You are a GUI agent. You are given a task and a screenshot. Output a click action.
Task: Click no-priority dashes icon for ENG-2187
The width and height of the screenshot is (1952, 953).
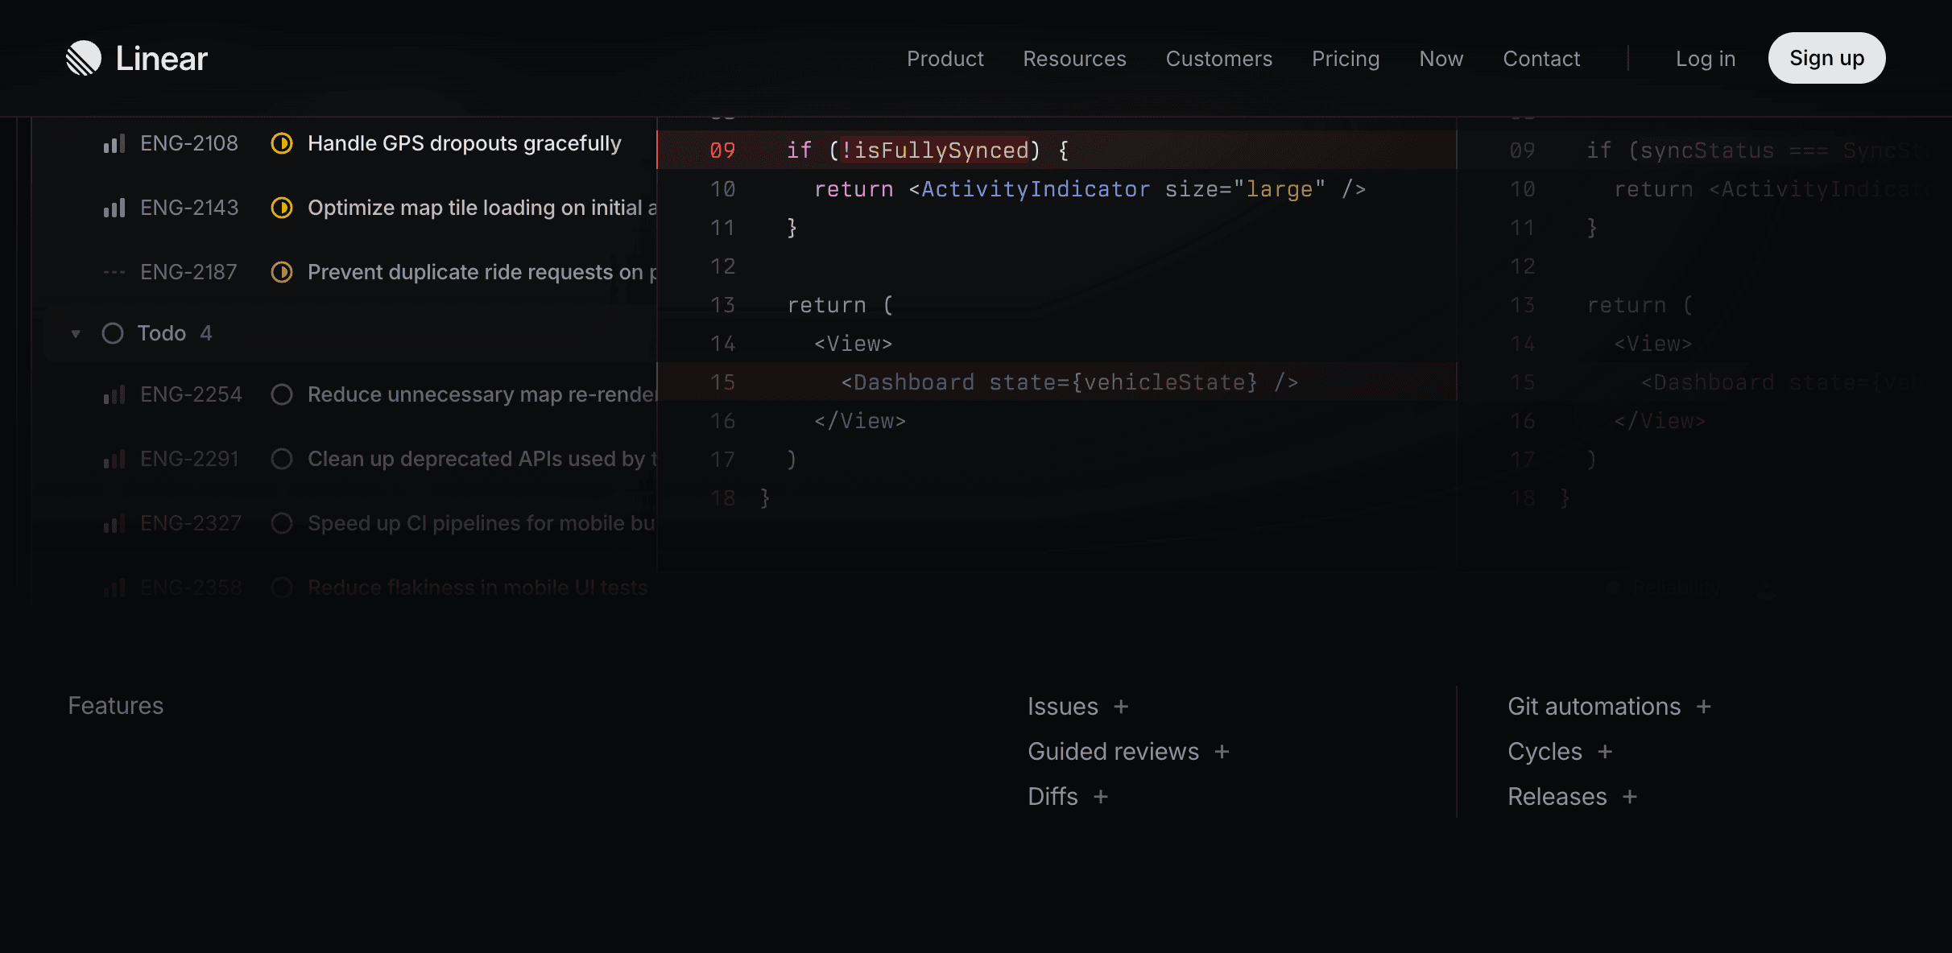114,273
